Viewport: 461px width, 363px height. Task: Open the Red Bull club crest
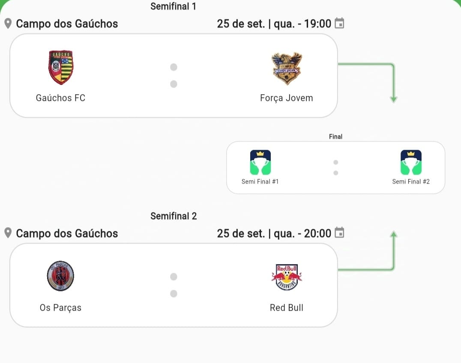pos(287,276)
